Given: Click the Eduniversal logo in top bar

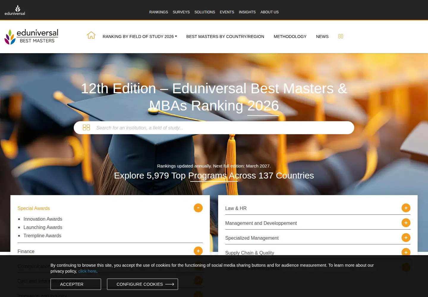Looking at the screenshot, I should click(x=15, y=10).
